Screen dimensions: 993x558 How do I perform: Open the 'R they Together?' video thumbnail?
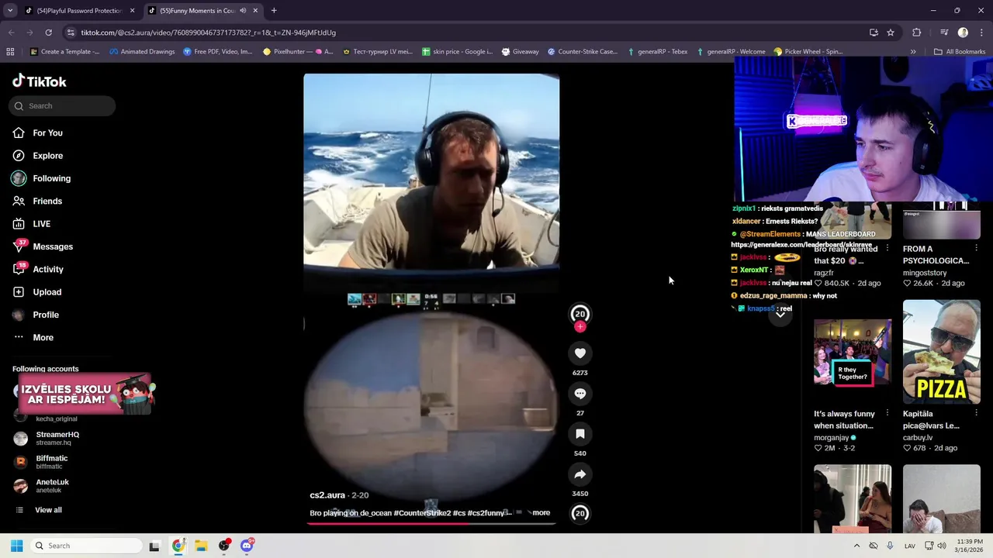pyautogui.click(x=853, y=353)
